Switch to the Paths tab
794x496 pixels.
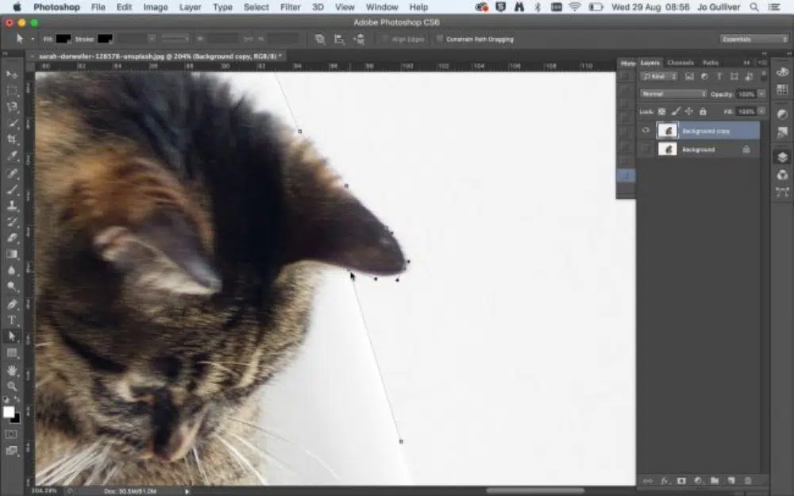pos(711,63)
